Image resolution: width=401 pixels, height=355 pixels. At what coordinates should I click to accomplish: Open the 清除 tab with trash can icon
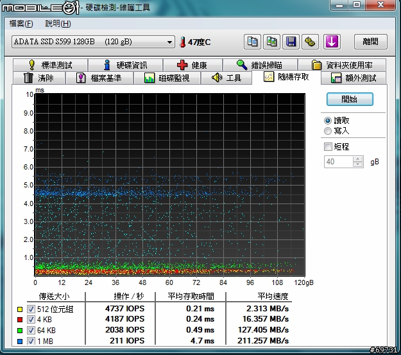click(38, 78)
